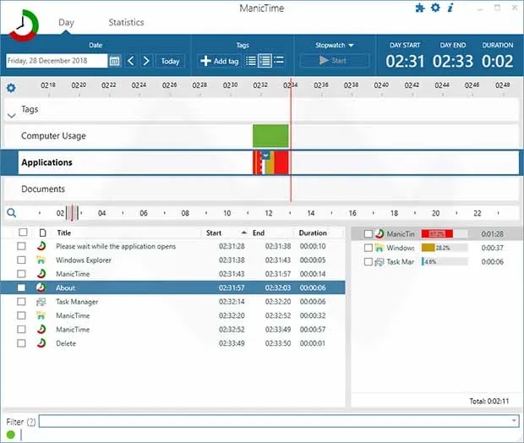The width and height of the screenshot is (524, 443).
Task: Click the timeline settings gear icon
Action: 11,88
